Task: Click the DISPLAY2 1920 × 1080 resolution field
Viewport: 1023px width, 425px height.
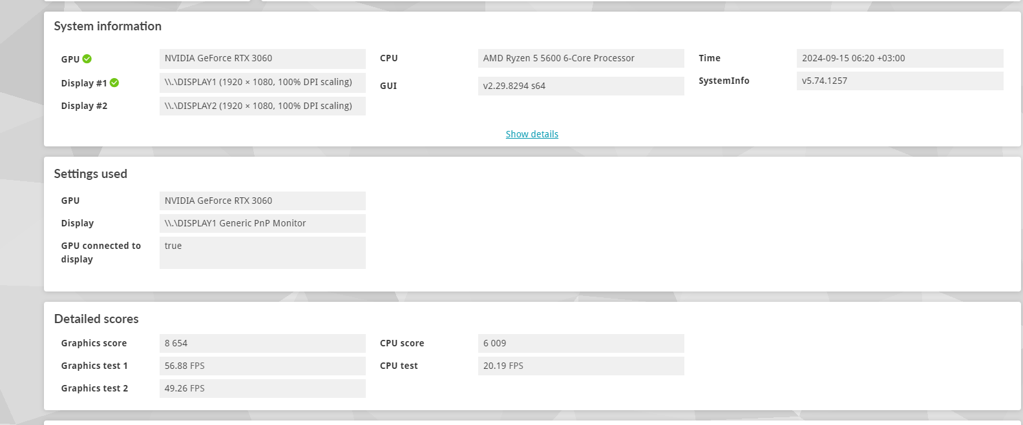Action: [262, 106]
